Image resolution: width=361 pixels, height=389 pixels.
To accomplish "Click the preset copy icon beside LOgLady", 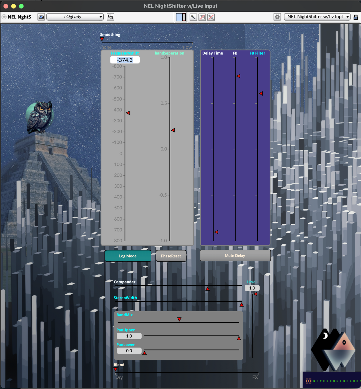I will coord(110,17).
